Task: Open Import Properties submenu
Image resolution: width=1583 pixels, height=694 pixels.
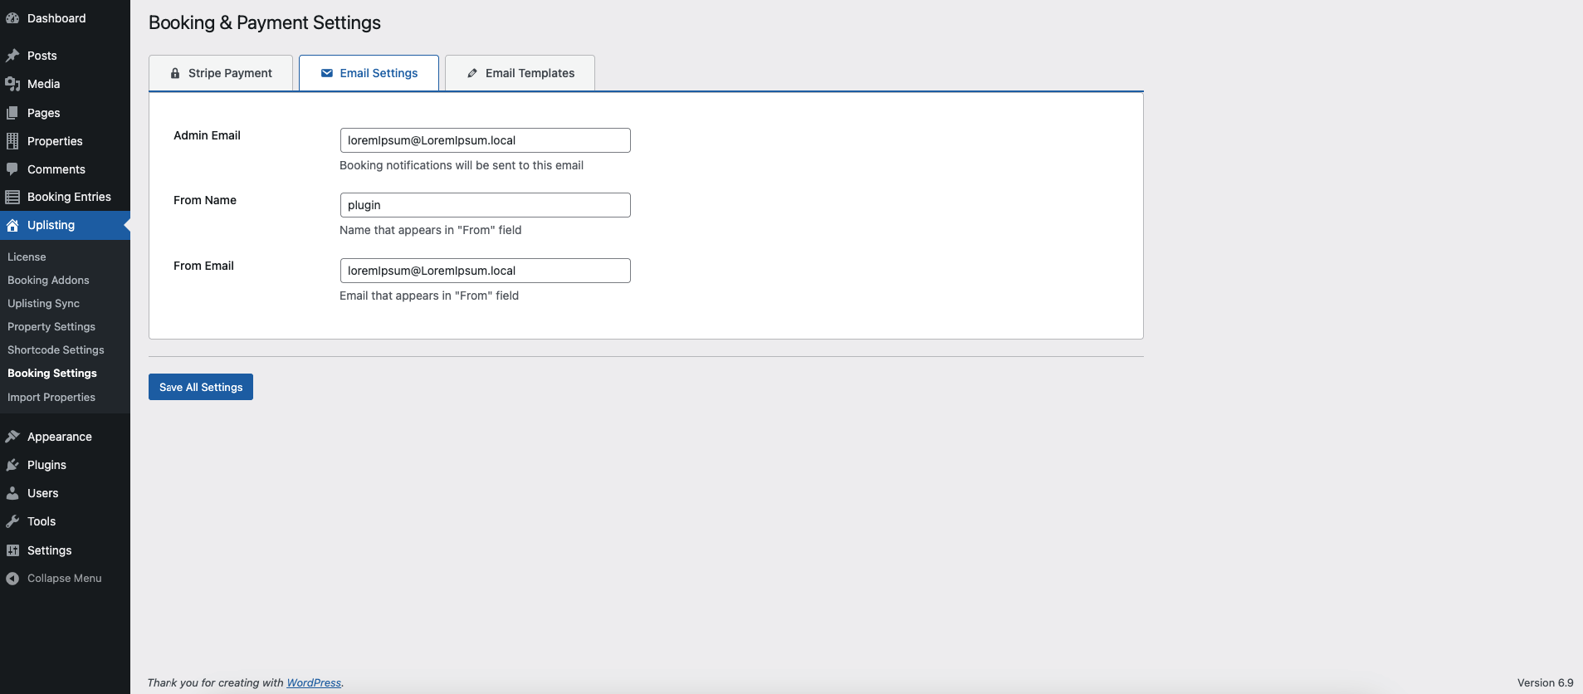Action: [x=51, y=398]
